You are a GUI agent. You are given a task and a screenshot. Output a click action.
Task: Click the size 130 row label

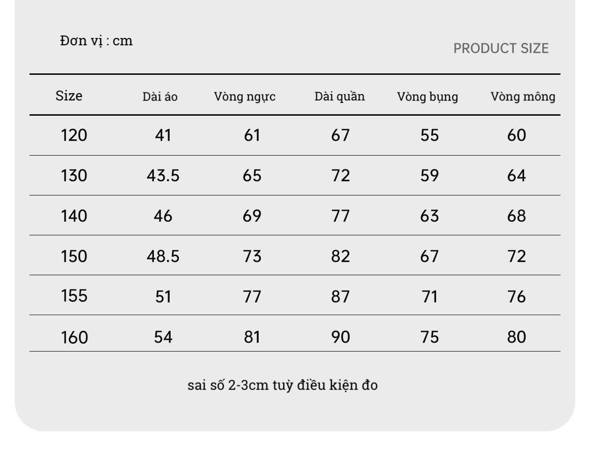(x=74, y=176)
